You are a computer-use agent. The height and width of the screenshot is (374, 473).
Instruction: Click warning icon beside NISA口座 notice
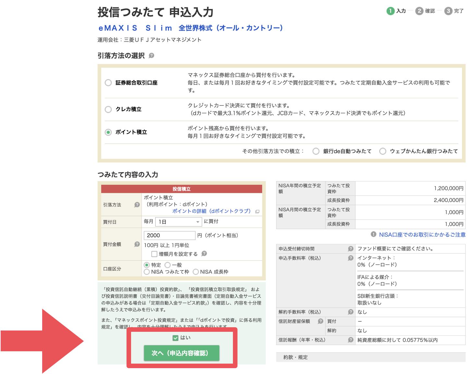[373, 234]
